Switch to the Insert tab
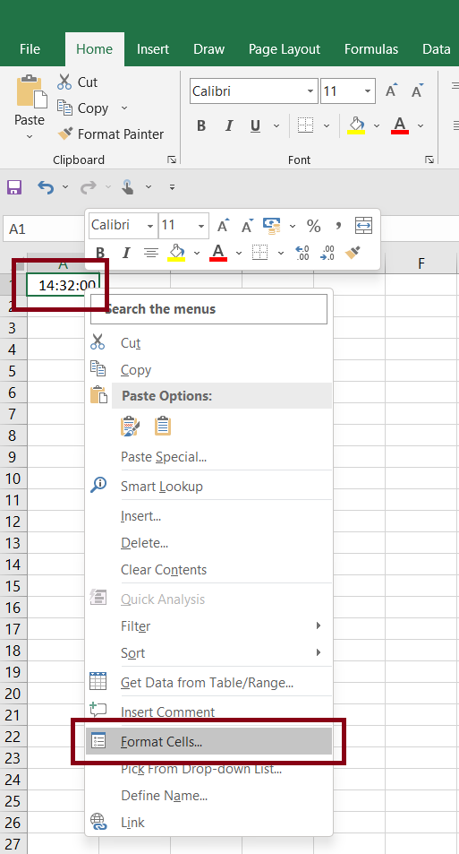This screenshot has width=459, height=854. click(x=153, y=49)
